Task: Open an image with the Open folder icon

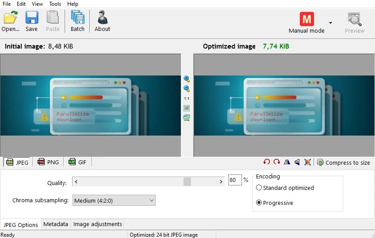Action: tap(10, 21)
